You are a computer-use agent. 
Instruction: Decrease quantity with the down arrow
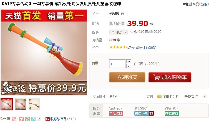click(x=129, y=66)
